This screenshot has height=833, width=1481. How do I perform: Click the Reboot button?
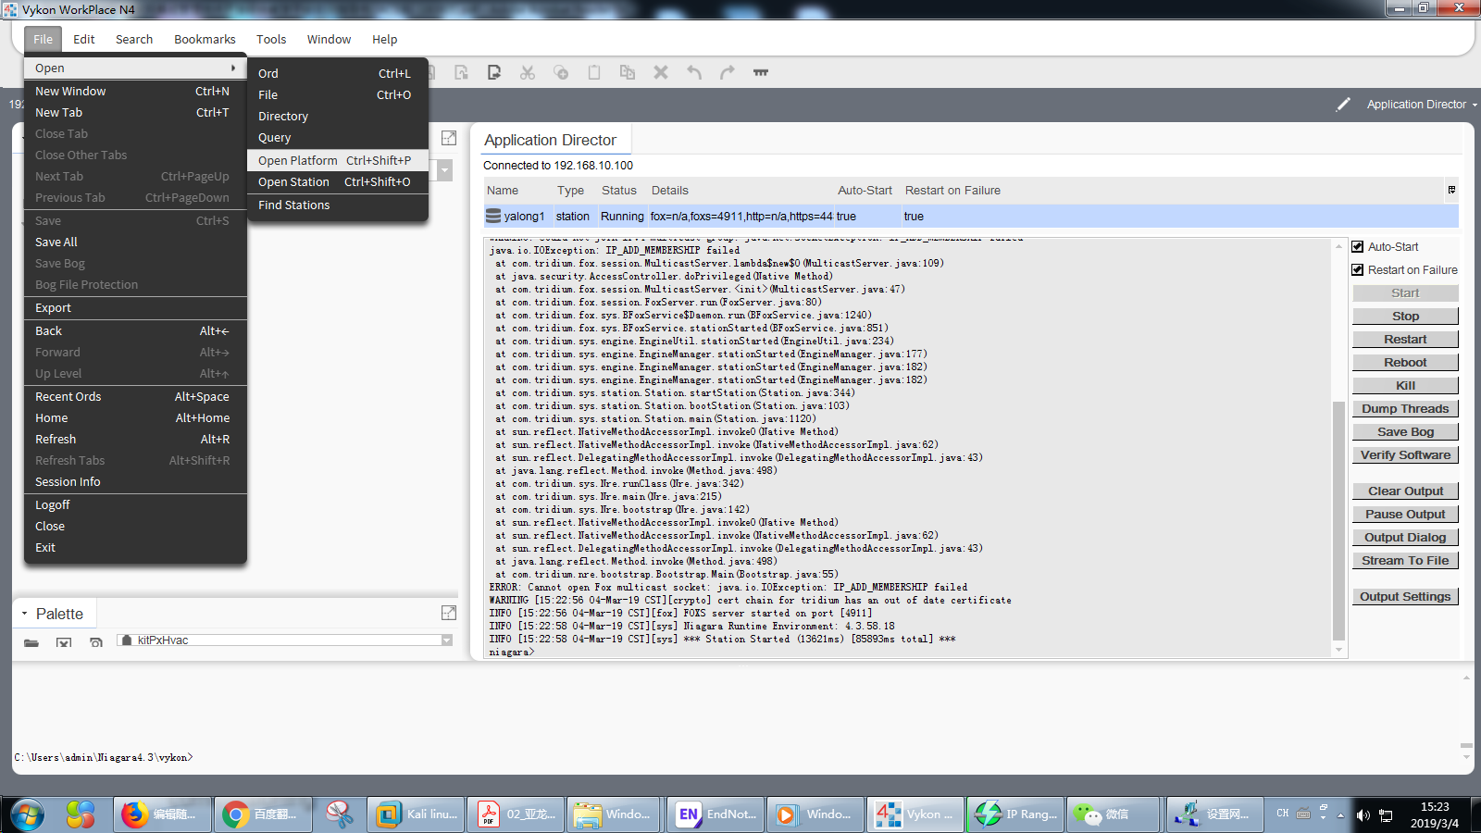(1405, 362)
